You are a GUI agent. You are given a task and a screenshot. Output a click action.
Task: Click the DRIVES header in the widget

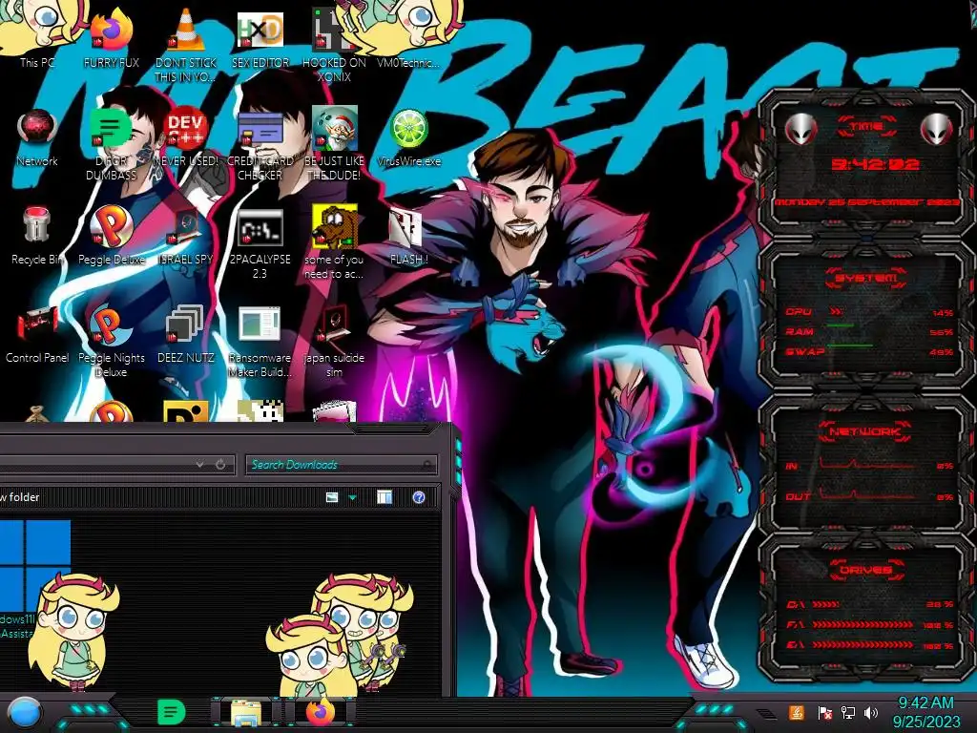(x=866, y=570)
